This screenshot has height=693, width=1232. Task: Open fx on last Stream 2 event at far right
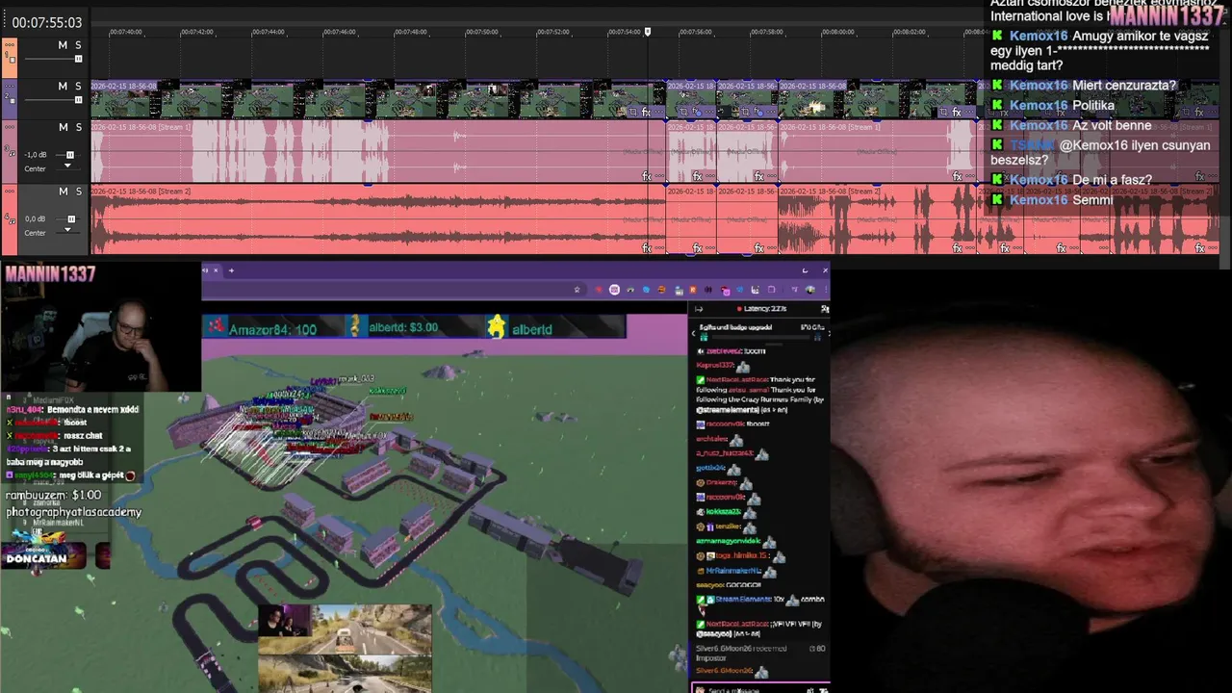1199,248
